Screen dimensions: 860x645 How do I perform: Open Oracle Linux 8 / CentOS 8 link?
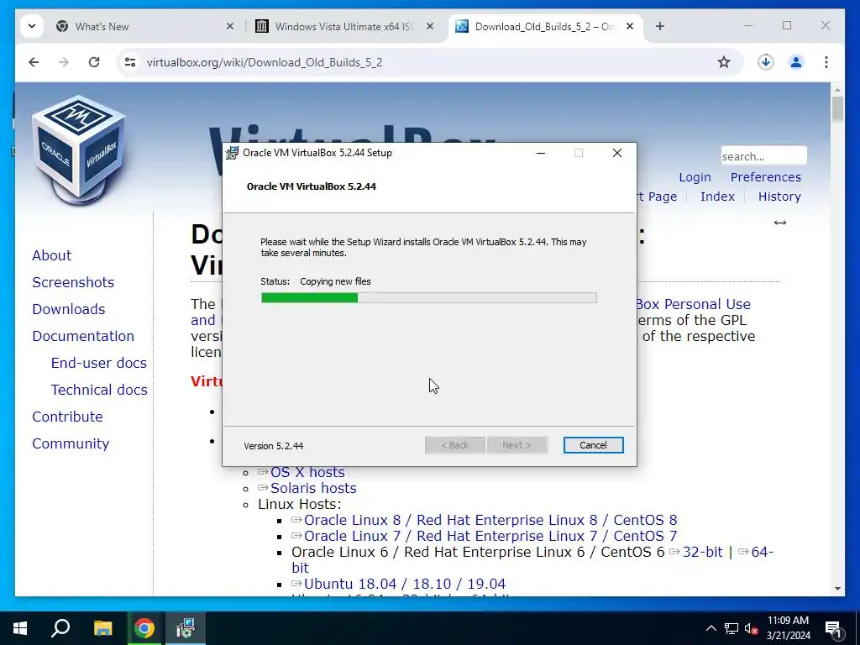coord(490,520)
